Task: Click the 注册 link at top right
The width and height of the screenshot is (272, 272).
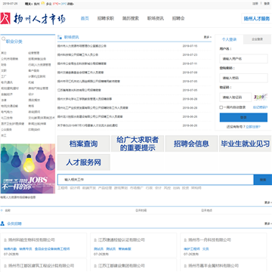Action: (255, 4)
